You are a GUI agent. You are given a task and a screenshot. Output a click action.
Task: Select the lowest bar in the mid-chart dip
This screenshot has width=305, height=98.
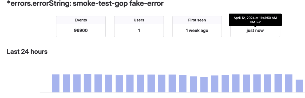[x=204, y=85]
